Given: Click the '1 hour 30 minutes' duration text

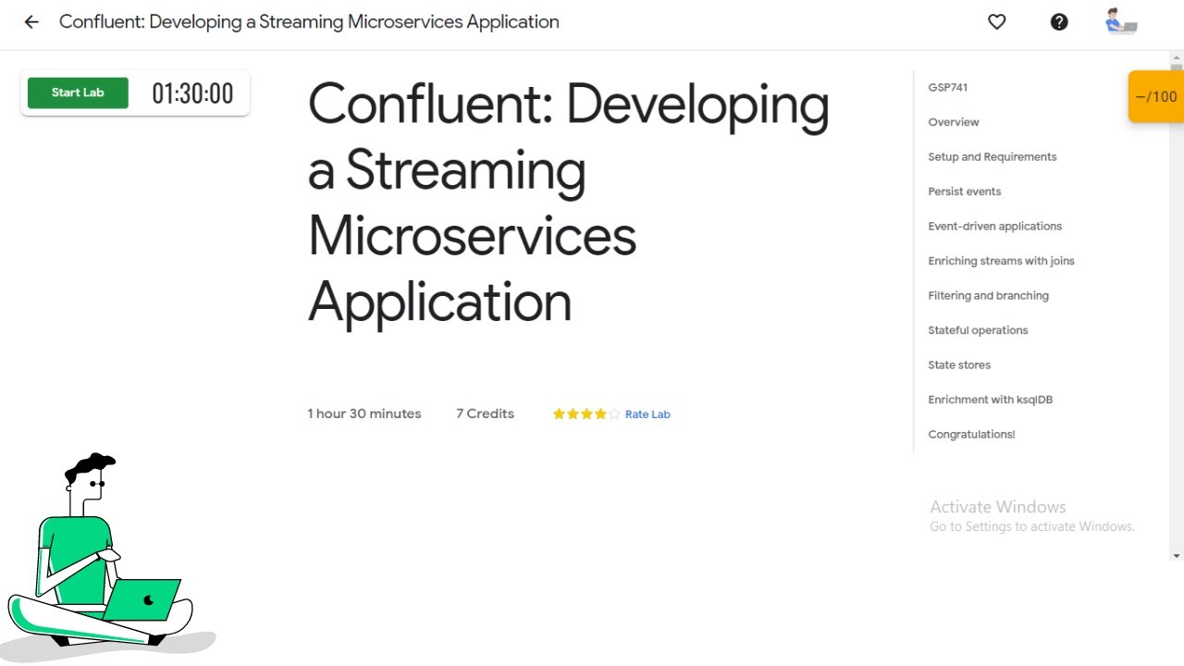Looking at the screenshot, I should (x=364, y=413).
